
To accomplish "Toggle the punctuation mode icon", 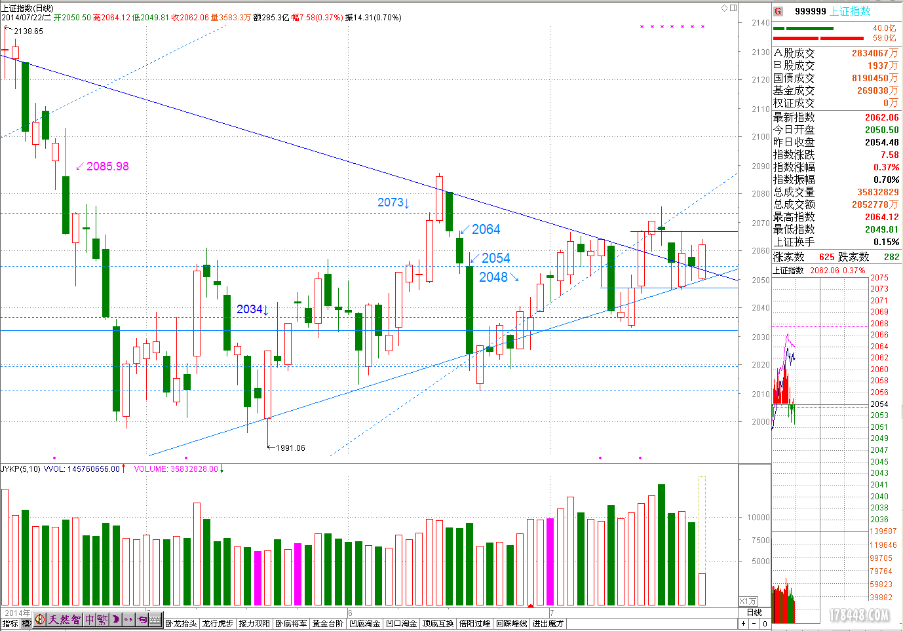I will [x=128, y=619].
